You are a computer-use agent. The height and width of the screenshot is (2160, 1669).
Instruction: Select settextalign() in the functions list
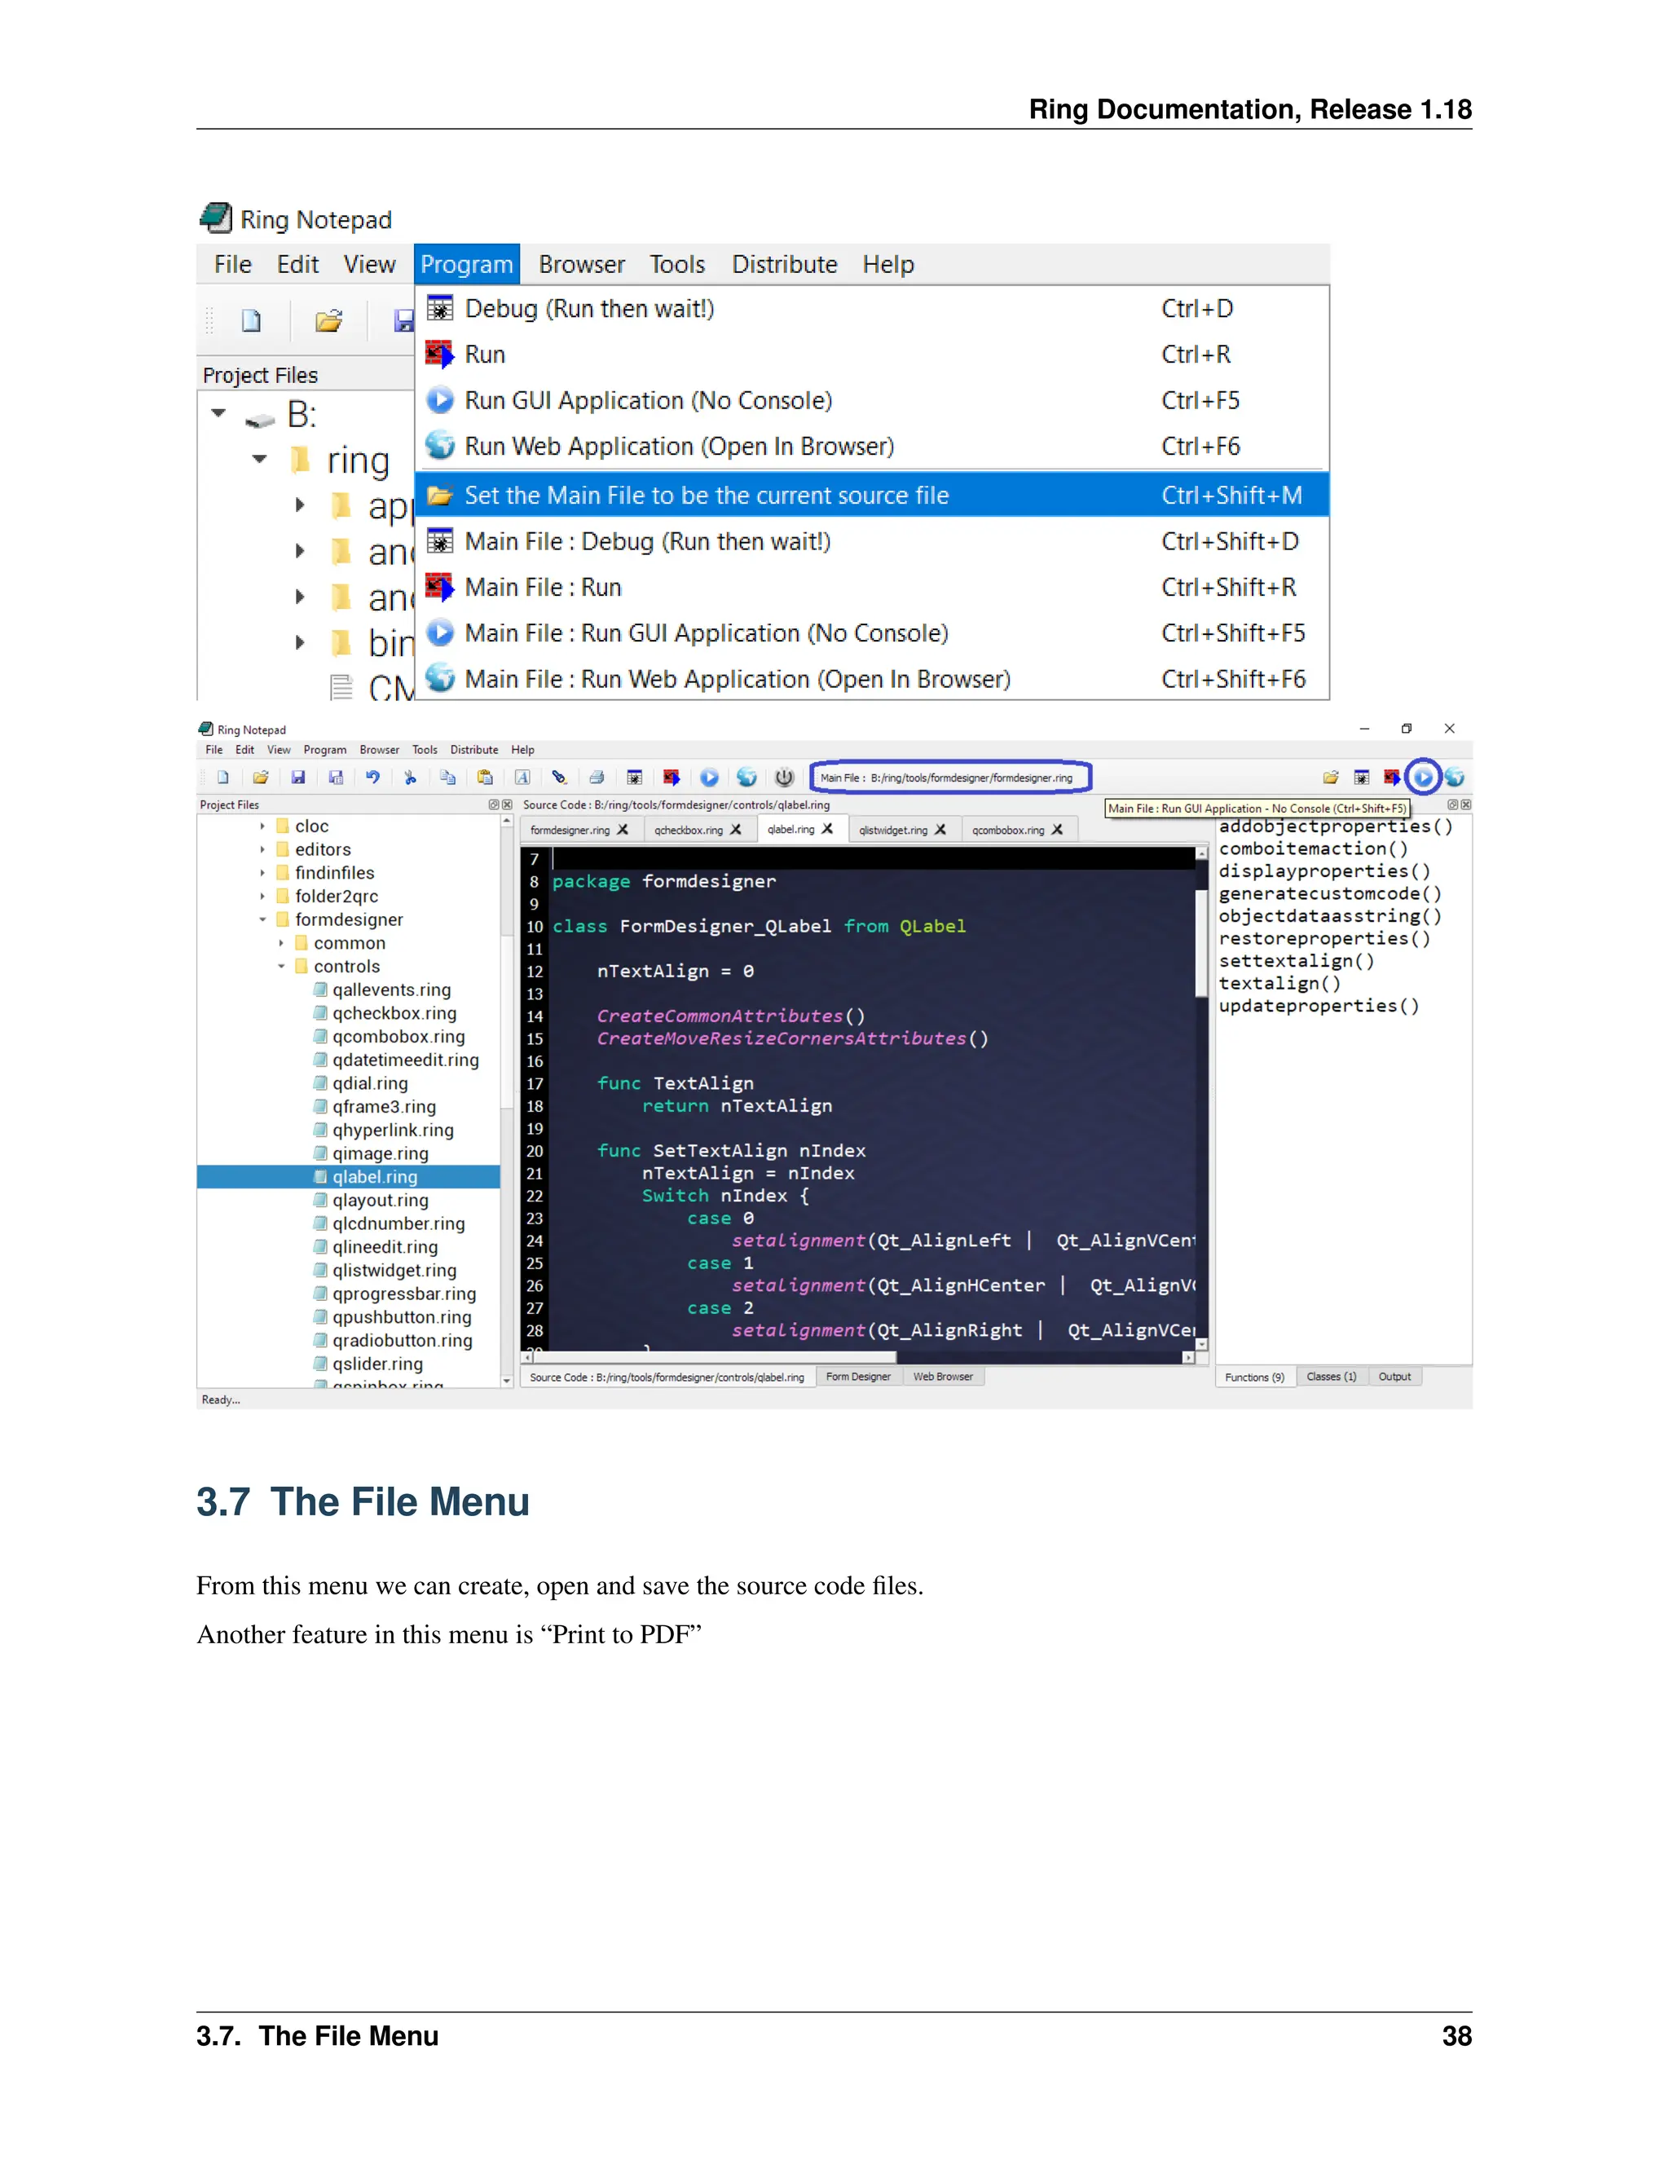tap(1297, 961)
